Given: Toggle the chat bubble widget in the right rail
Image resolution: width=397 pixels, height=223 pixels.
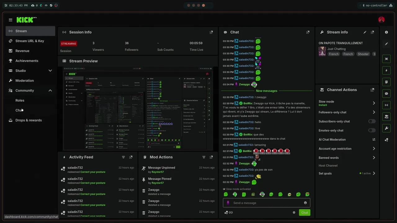Looking at the screenshot, I should pos(386,94).
